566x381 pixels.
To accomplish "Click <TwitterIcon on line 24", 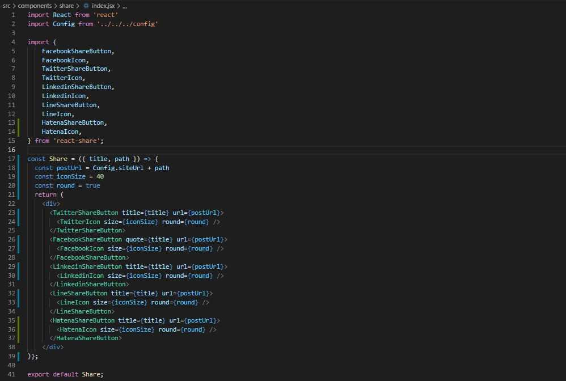I will [78, 221].
